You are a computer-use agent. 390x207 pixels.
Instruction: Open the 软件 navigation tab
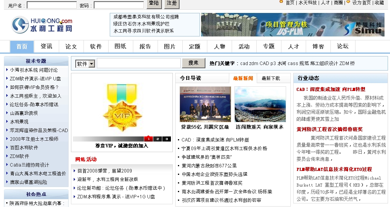[96, 47]
